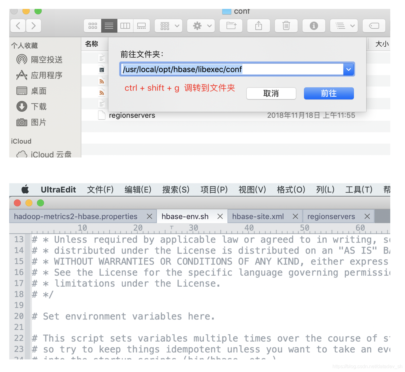Click the '# Set environment variables here.' line
Viewport: 405px width, 372px height.
[124, 316]
